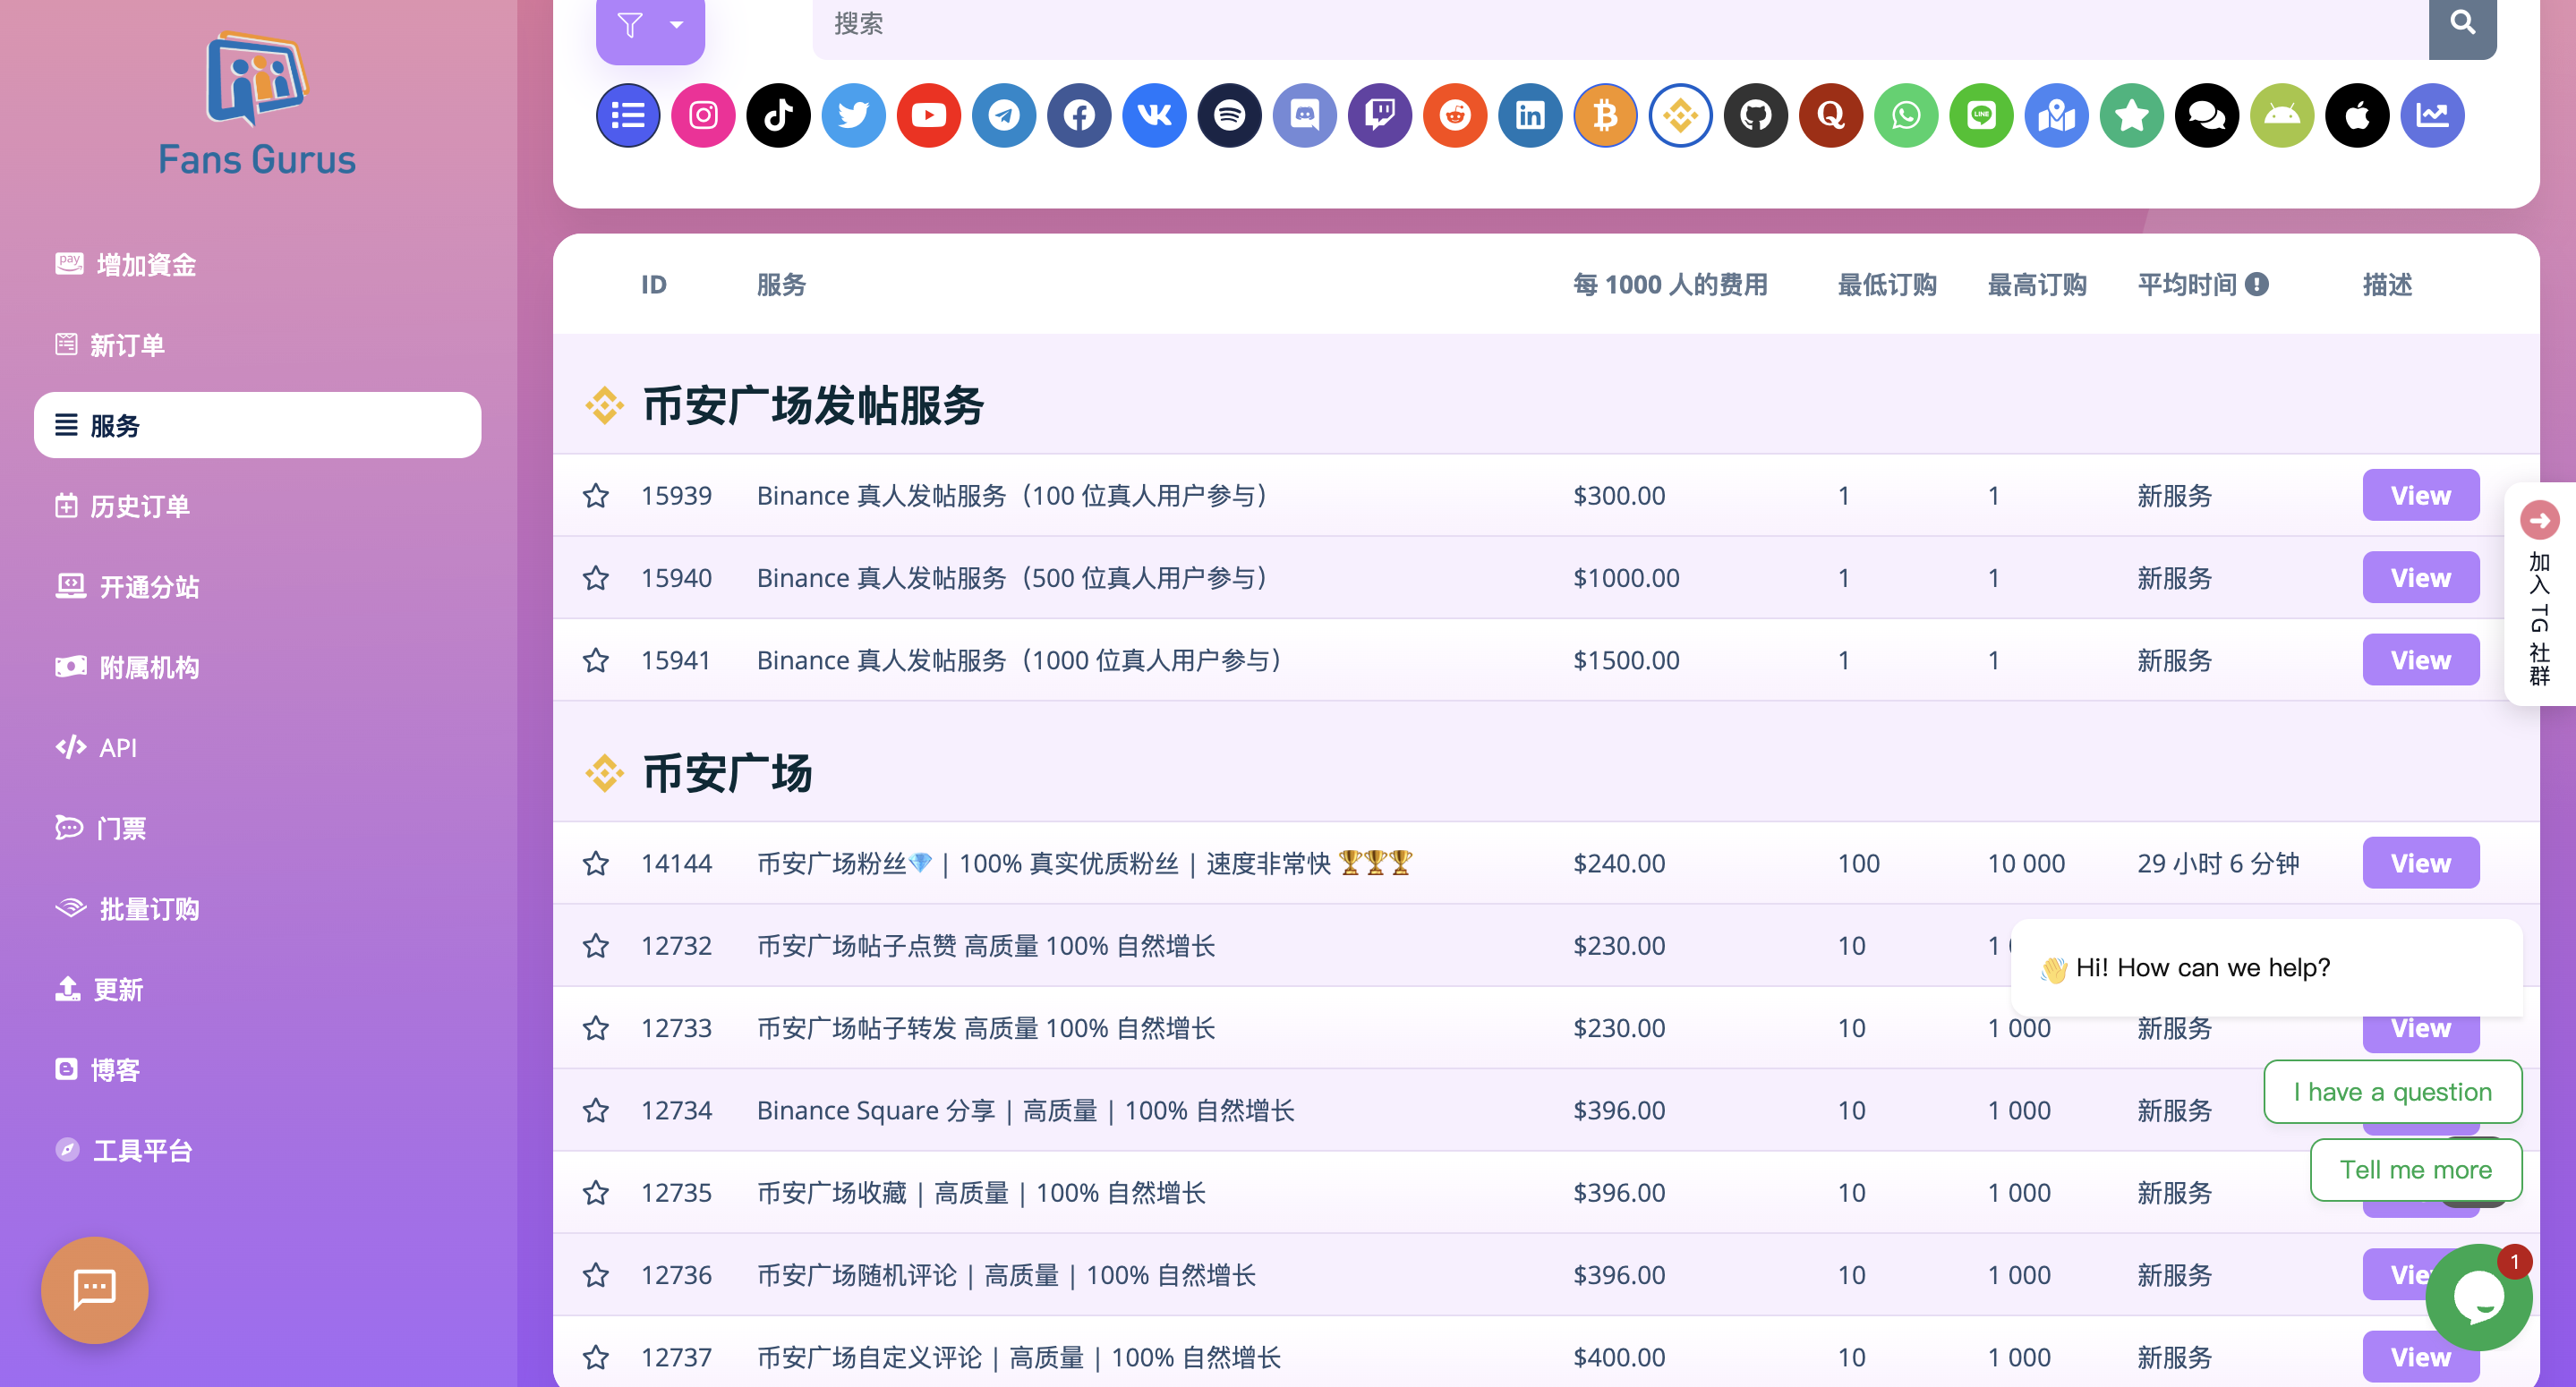This screenshot has width=2576, height=1387.
Task: Select the TikTok category icon
Action: (x=778, y=116)
